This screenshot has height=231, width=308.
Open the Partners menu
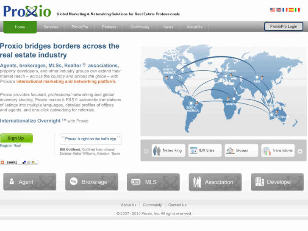point(109,27)
